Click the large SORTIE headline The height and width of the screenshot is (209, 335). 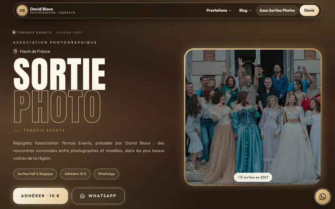(59, 74)
